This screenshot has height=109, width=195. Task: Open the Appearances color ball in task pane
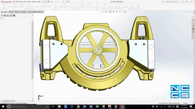pyautogui.click(x=193, y=29)
